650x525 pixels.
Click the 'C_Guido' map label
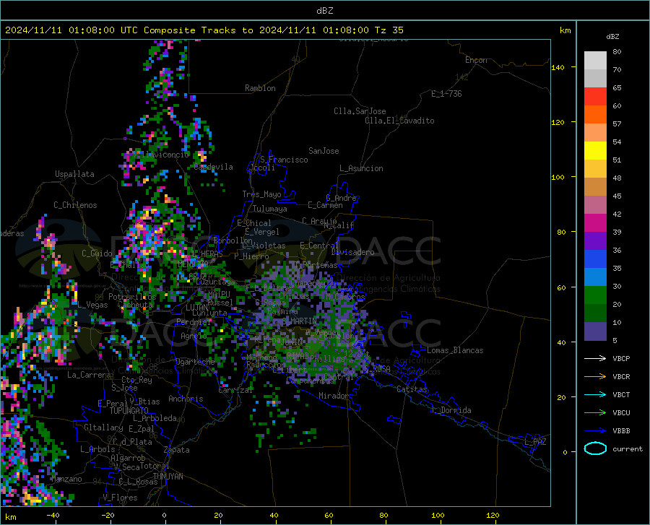(x=97, y=253)
